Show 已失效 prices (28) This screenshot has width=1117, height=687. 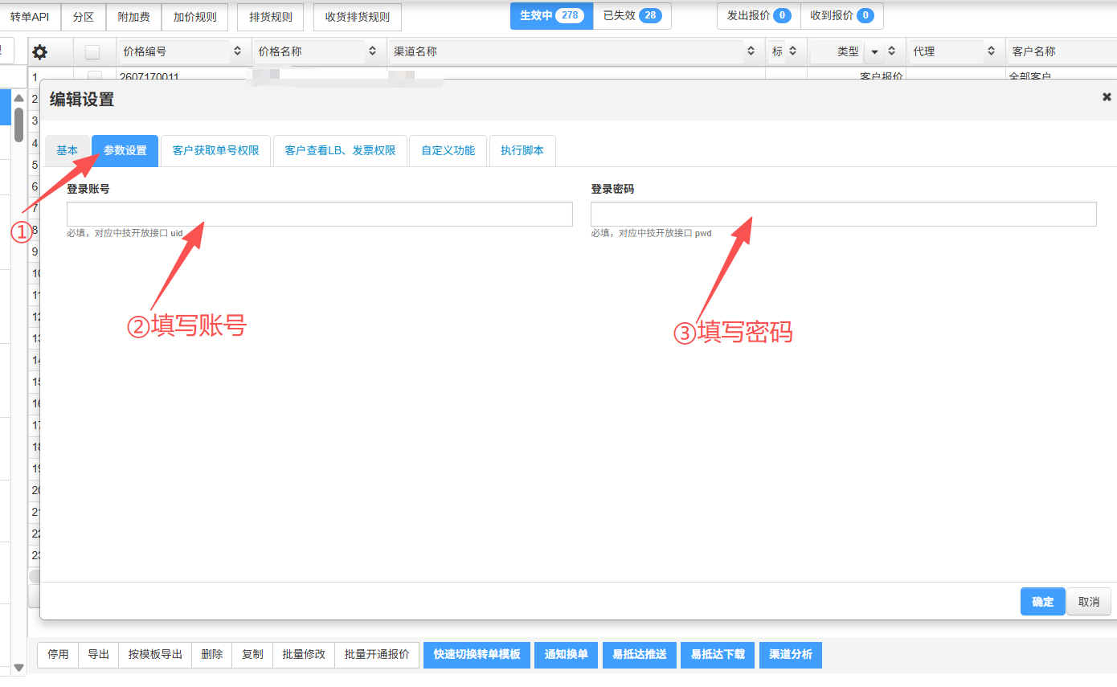pos(632,15)
